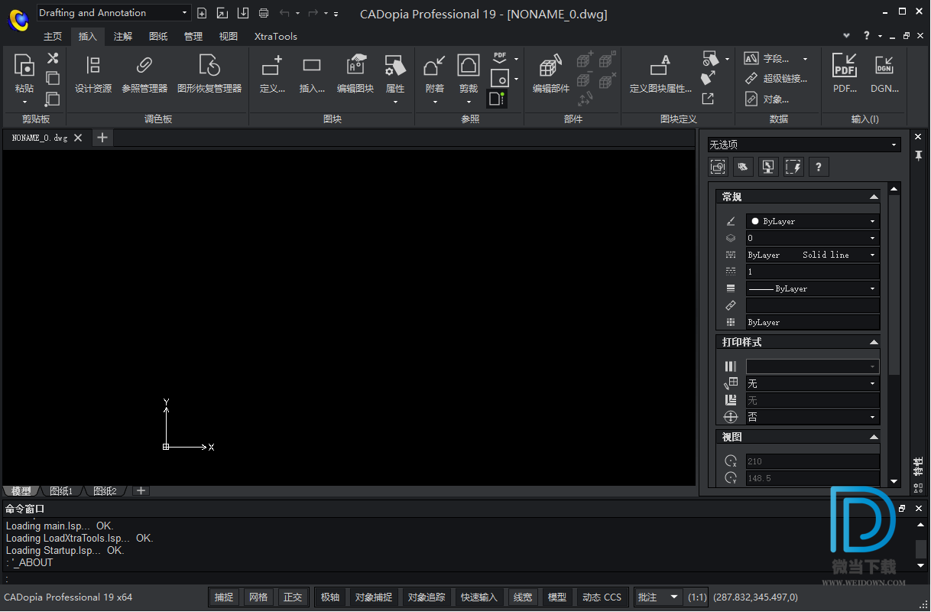Toggle Quick Input (快速输入)
The image size is (931, 612).
(x=479, y=597)
